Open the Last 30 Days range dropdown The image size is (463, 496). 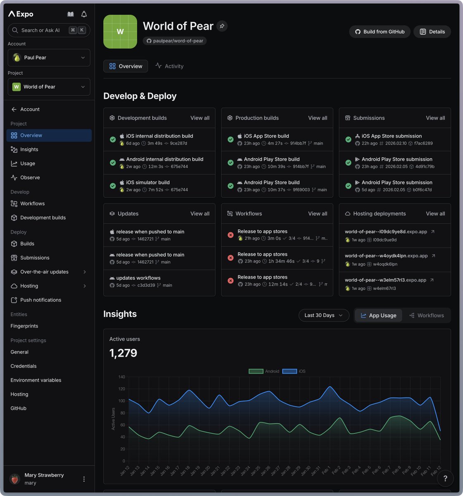(x=324, y=315)
